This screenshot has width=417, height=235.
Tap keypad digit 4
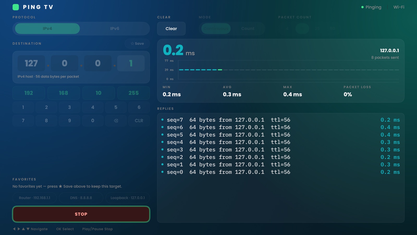point(93,107)
